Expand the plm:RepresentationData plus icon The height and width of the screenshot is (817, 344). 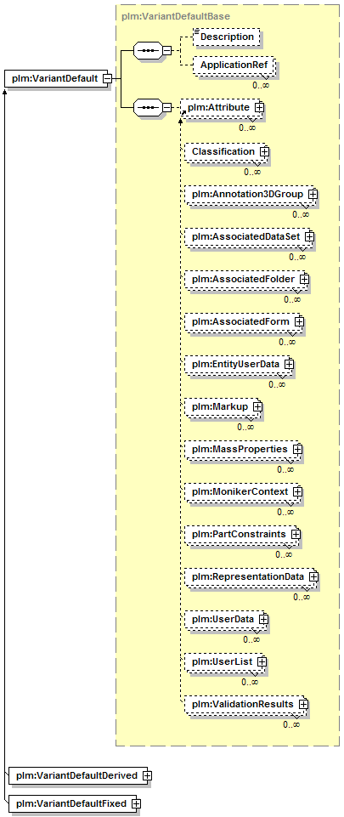(x=313, y=576)
